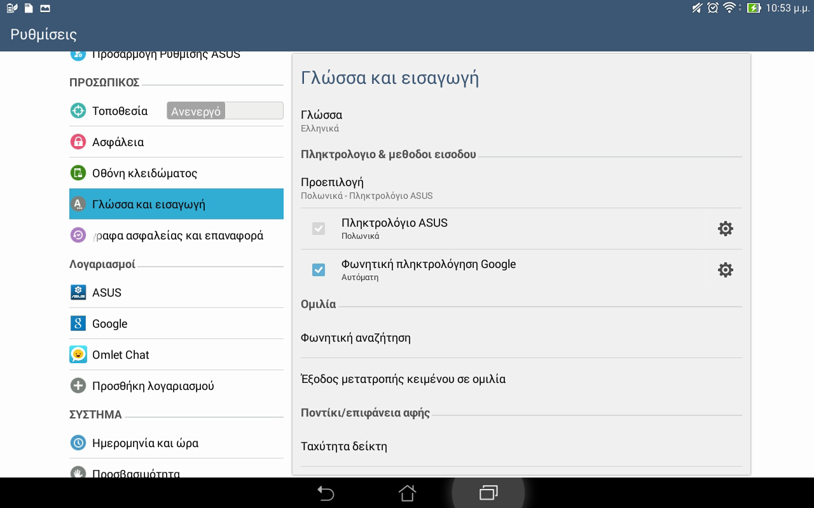The image size is (814, 508).
Task: Tap the Recent apps navigation button
Action: tap(488, 493)
